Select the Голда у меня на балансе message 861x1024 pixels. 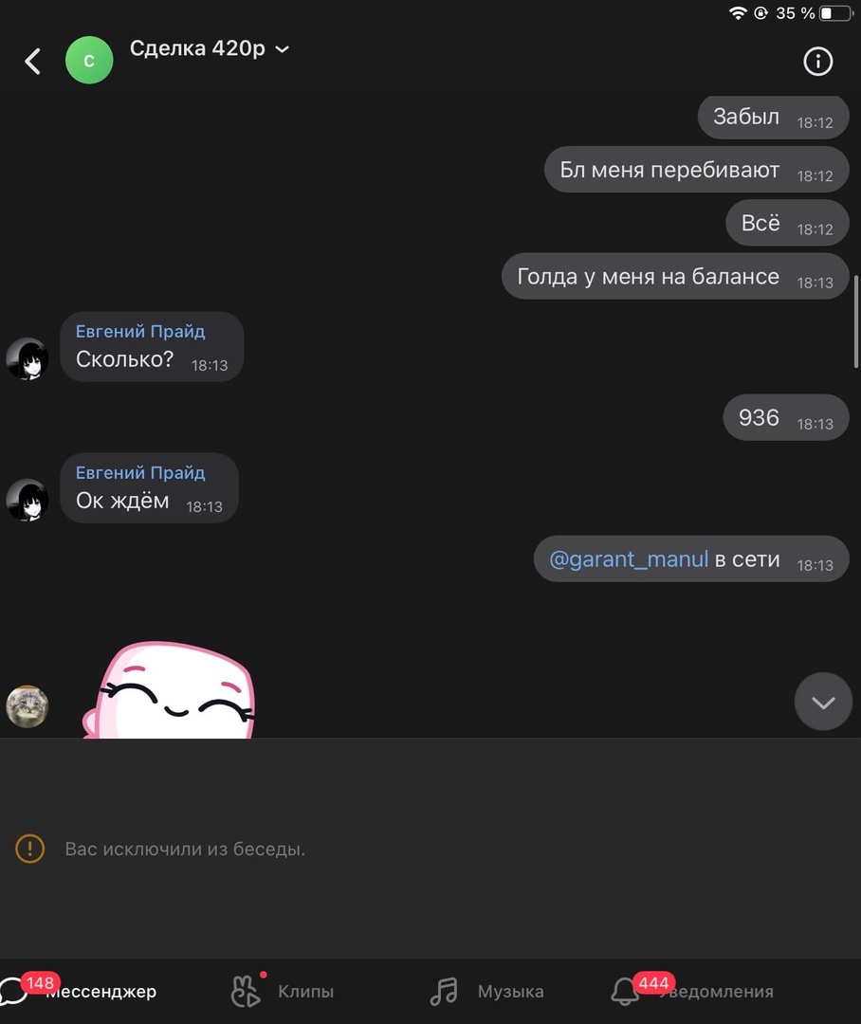pos(675,276)
